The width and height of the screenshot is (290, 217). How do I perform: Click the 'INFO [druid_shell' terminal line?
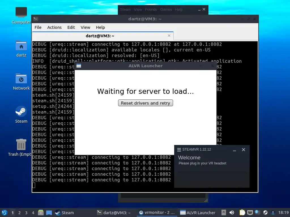[137, 61]
